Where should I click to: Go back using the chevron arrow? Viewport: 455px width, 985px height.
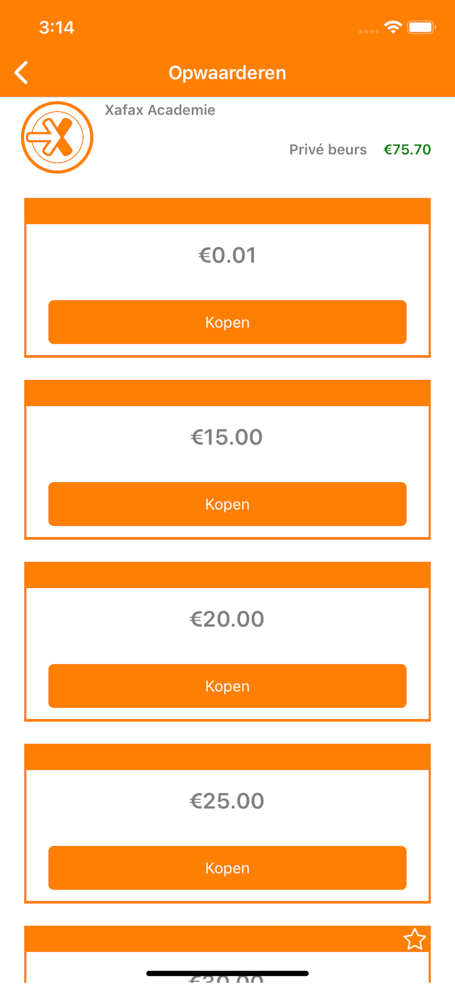21,72
